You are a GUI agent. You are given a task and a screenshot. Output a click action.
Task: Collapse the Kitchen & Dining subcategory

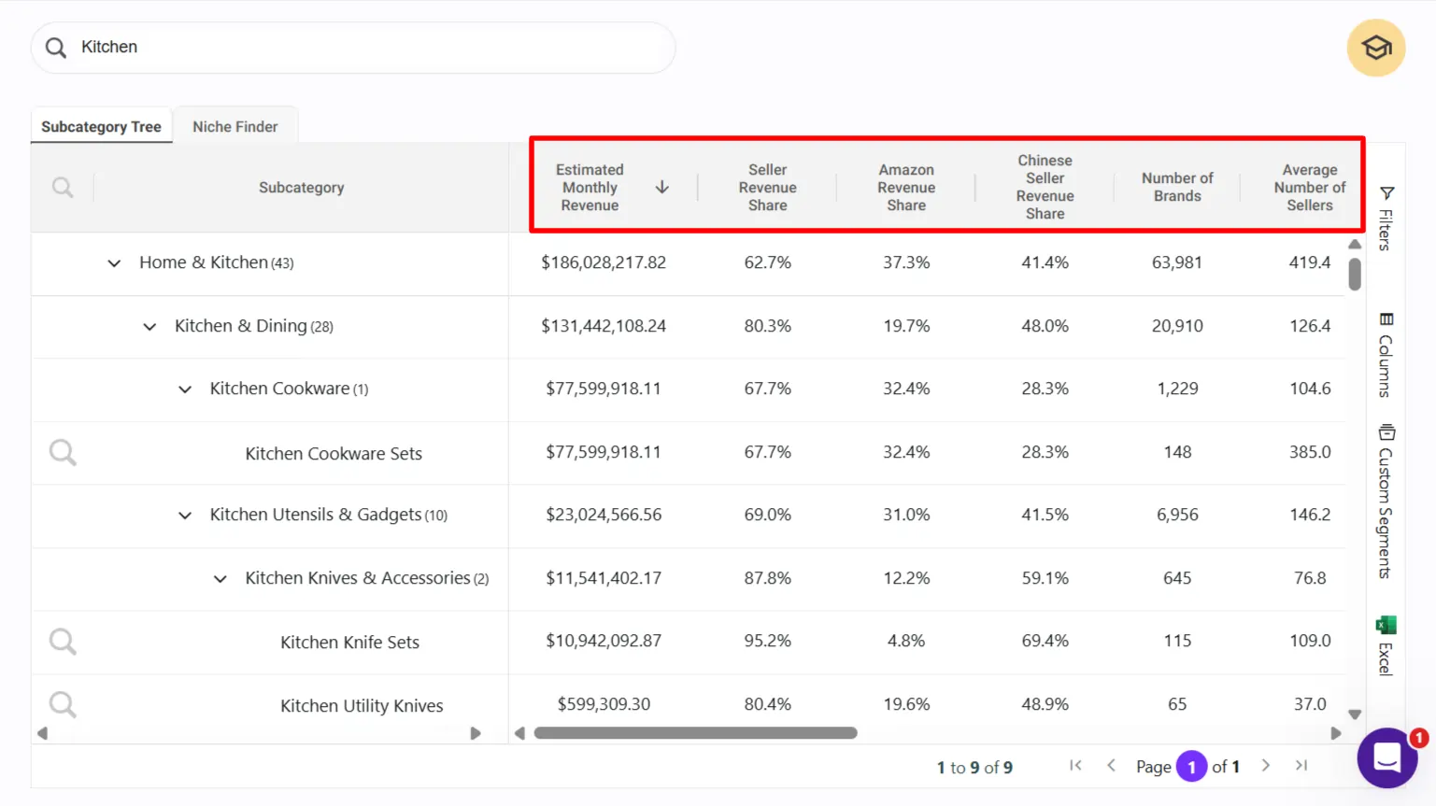149,327
